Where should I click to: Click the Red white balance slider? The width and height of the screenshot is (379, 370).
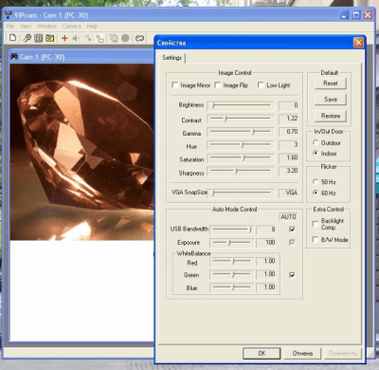coord(231,262)
